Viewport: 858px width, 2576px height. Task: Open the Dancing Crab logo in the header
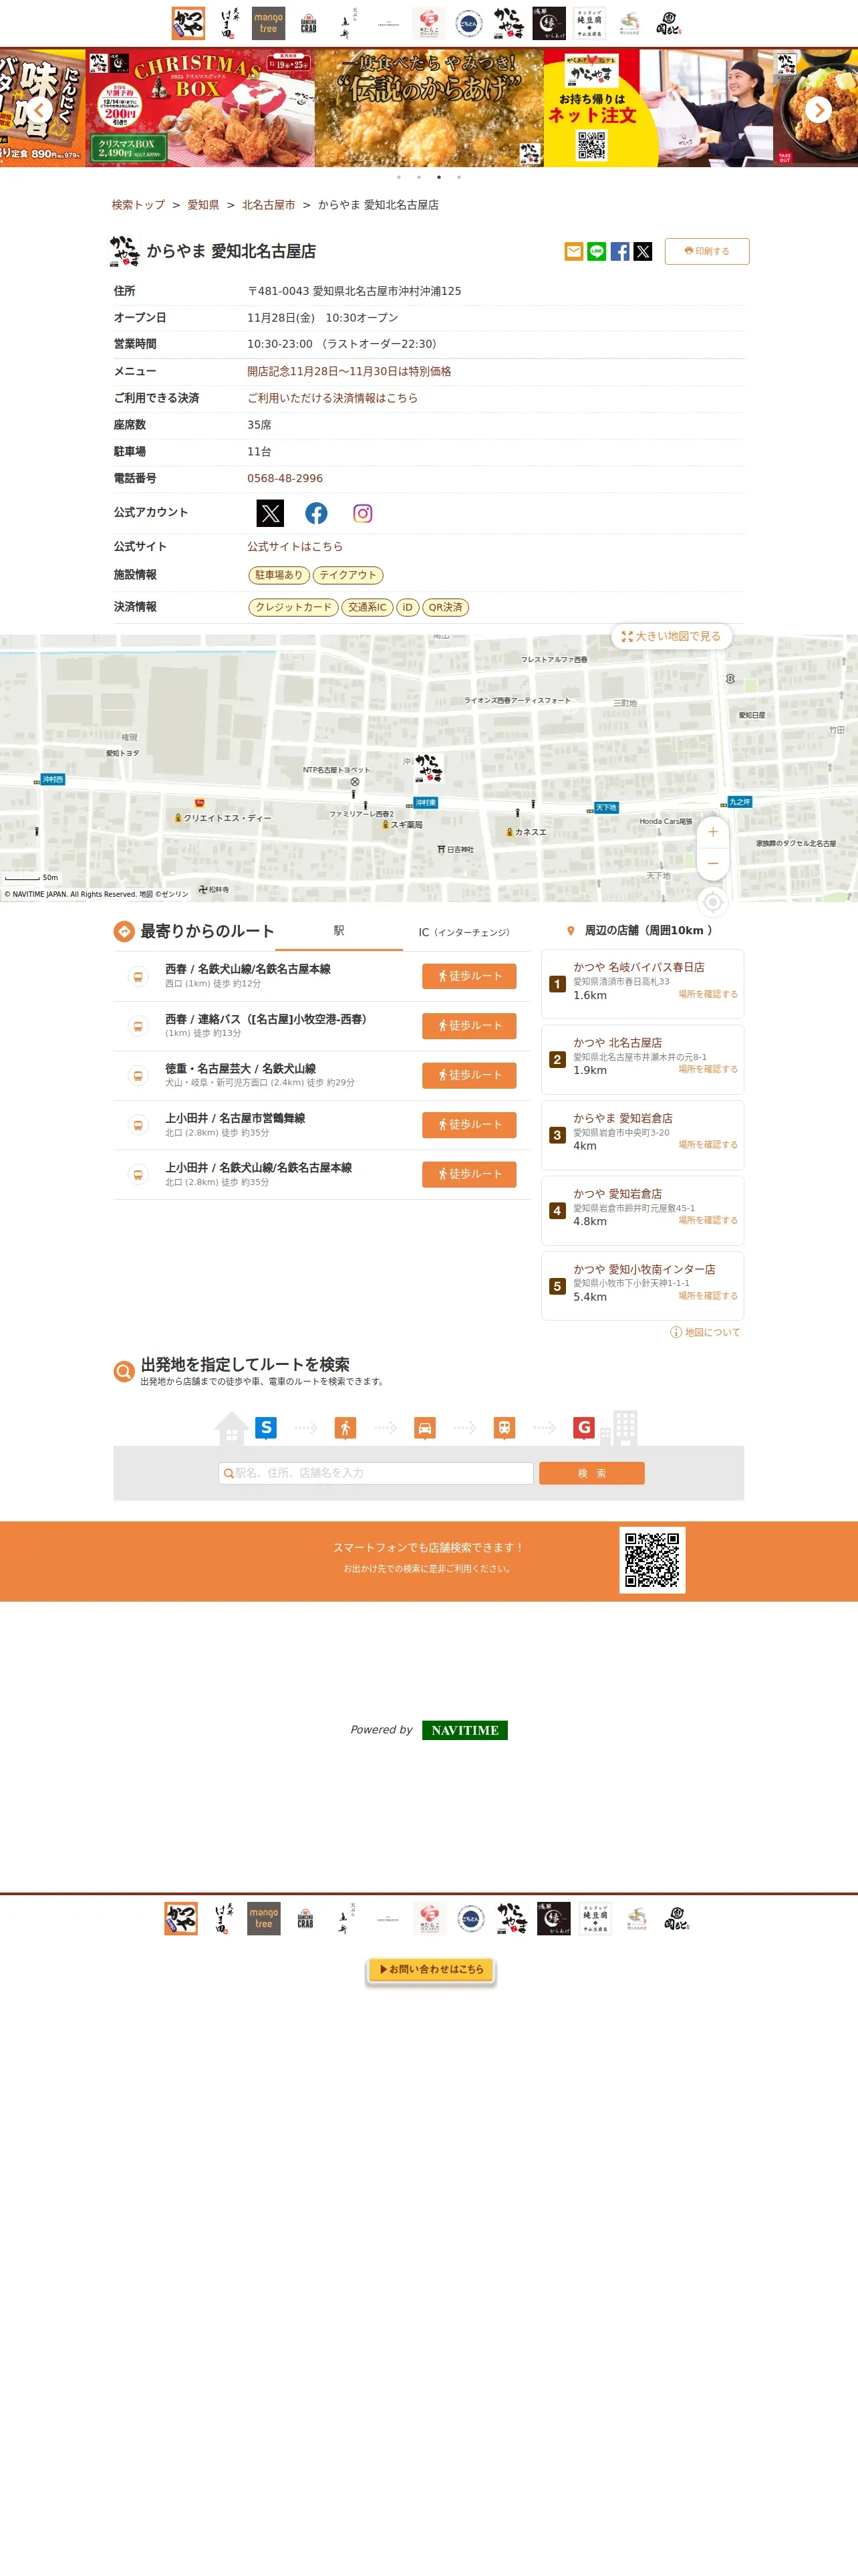309,23
